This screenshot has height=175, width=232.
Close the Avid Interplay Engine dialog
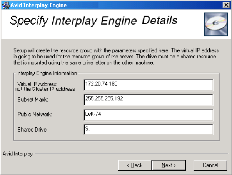pos(226,5)
